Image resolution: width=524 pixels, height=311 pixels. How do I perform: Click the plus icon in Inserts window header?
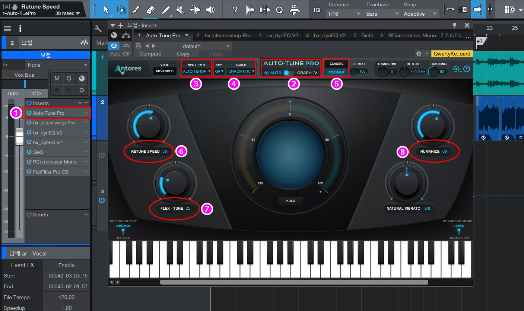(x=120, y=25)
